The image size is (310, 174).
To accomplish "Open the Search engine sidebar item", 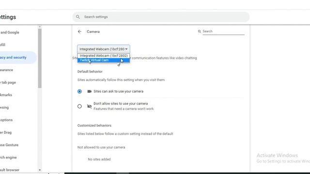I will click(8, 158).
